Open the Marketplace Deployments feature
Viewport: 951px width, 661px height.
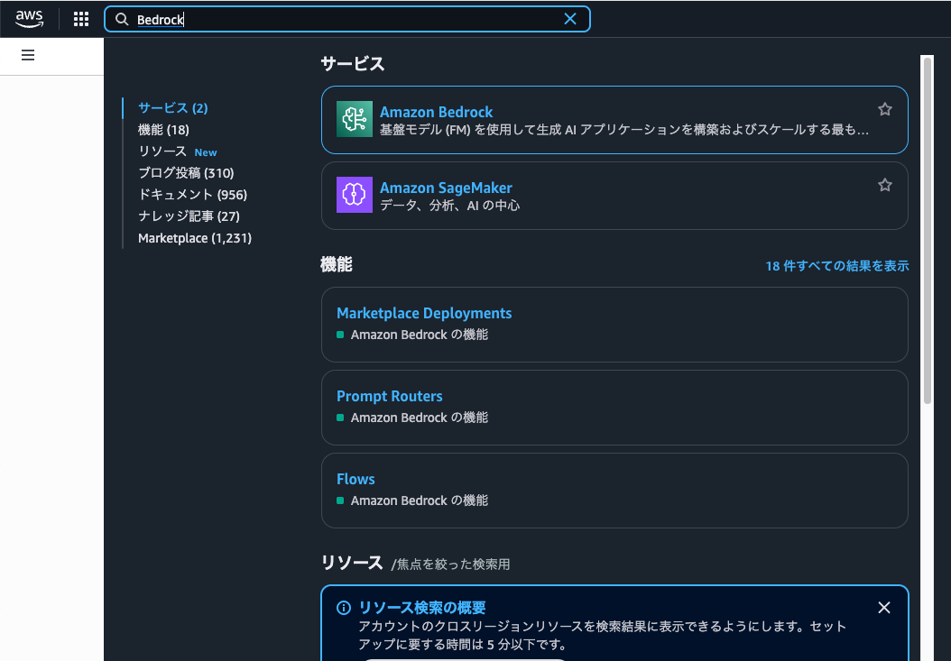(423, 313)
